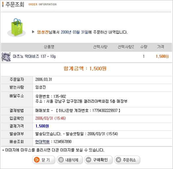The width and height of the screenshot is (173, 169).
Task: Confirm purchase with 구매확인 button
Action: click(99, 160)
